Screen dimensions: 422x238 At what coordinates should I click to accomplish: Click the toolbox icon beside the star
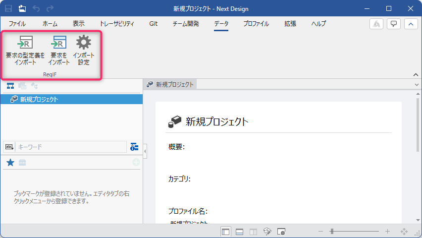[22, 163]
